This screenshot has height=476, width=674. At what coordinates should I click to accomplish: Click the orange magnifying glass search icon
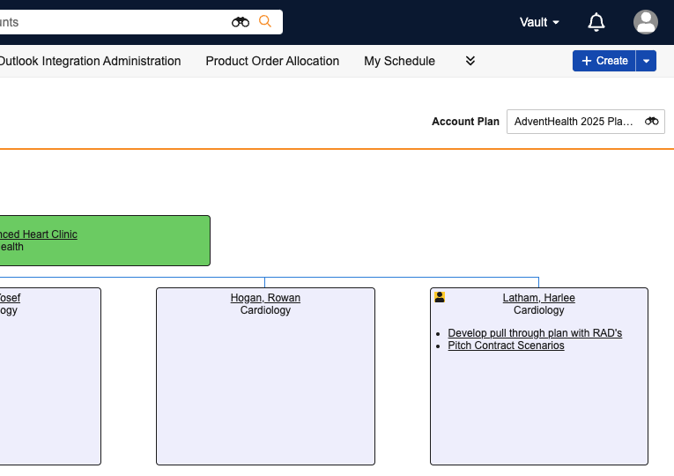(265, 22)
